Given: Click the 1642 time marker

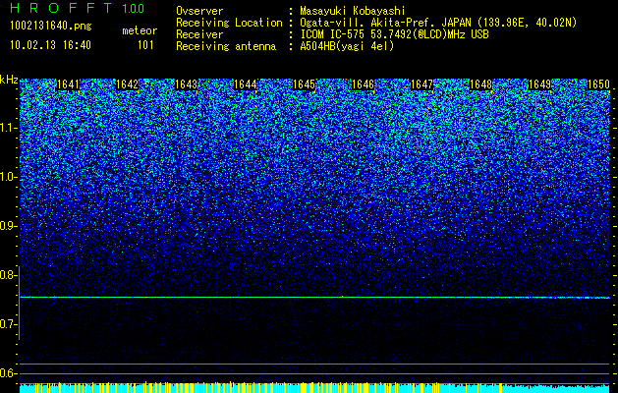Looking at the screenshot, I should tap(128, 84).
